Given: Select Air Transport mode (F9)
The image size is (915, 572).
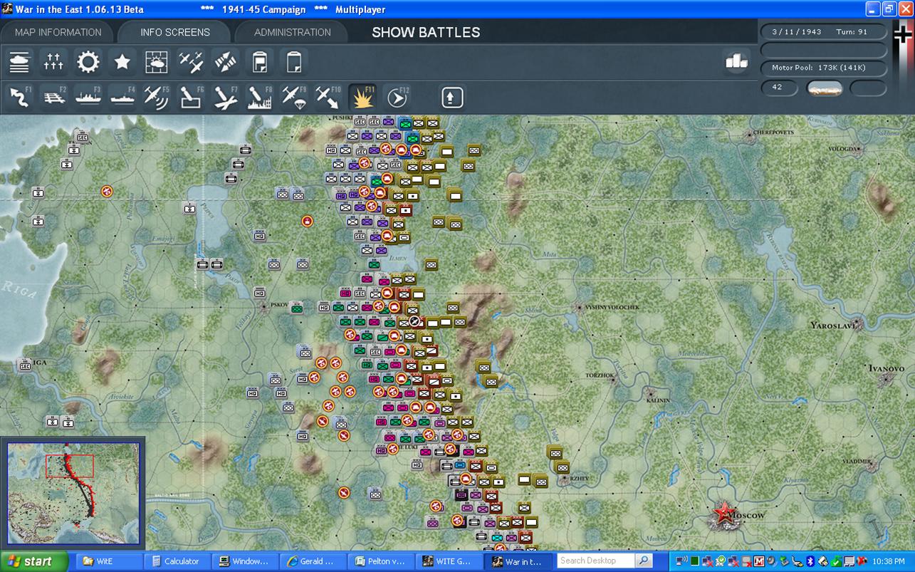Looking at the screenshot, I should tap(293, 97).
